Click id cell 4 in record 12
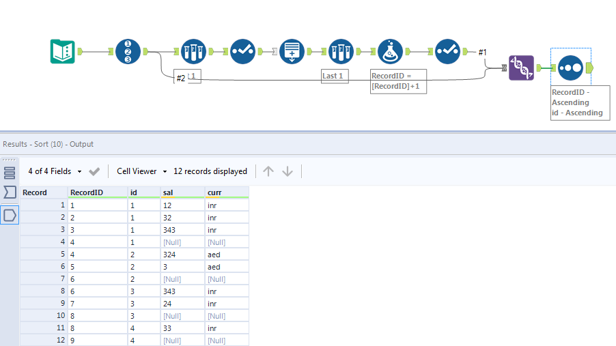Screen dimensions: 616x346 click(x=144, y=341)
